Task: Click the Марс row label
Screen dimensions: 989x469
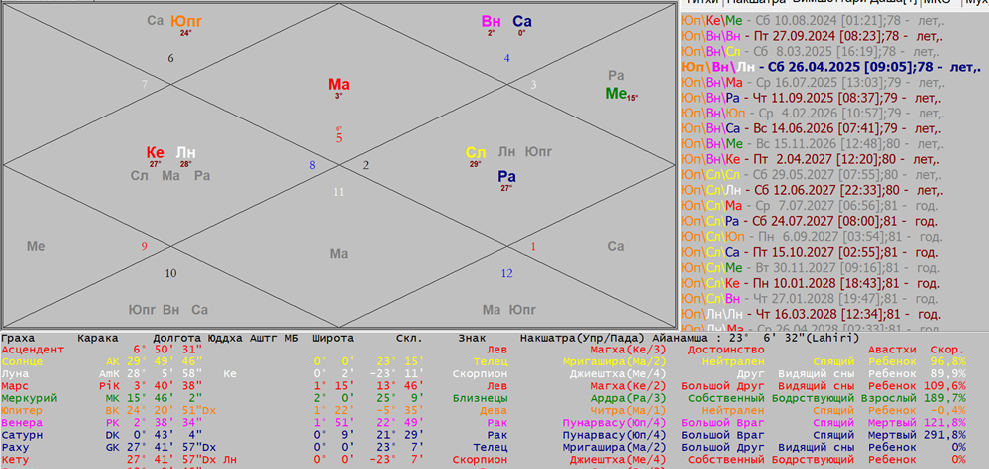Action: coord(14,385)
